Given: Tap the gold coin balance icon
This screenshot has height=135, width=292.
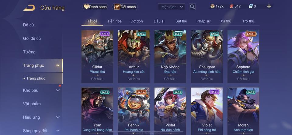Looking at the screenshot, I should click(x=212, y=6).
